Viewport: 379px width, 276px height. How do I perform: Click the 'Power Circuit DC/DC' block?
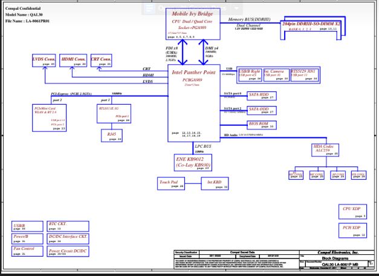click(x=68, y=251)
